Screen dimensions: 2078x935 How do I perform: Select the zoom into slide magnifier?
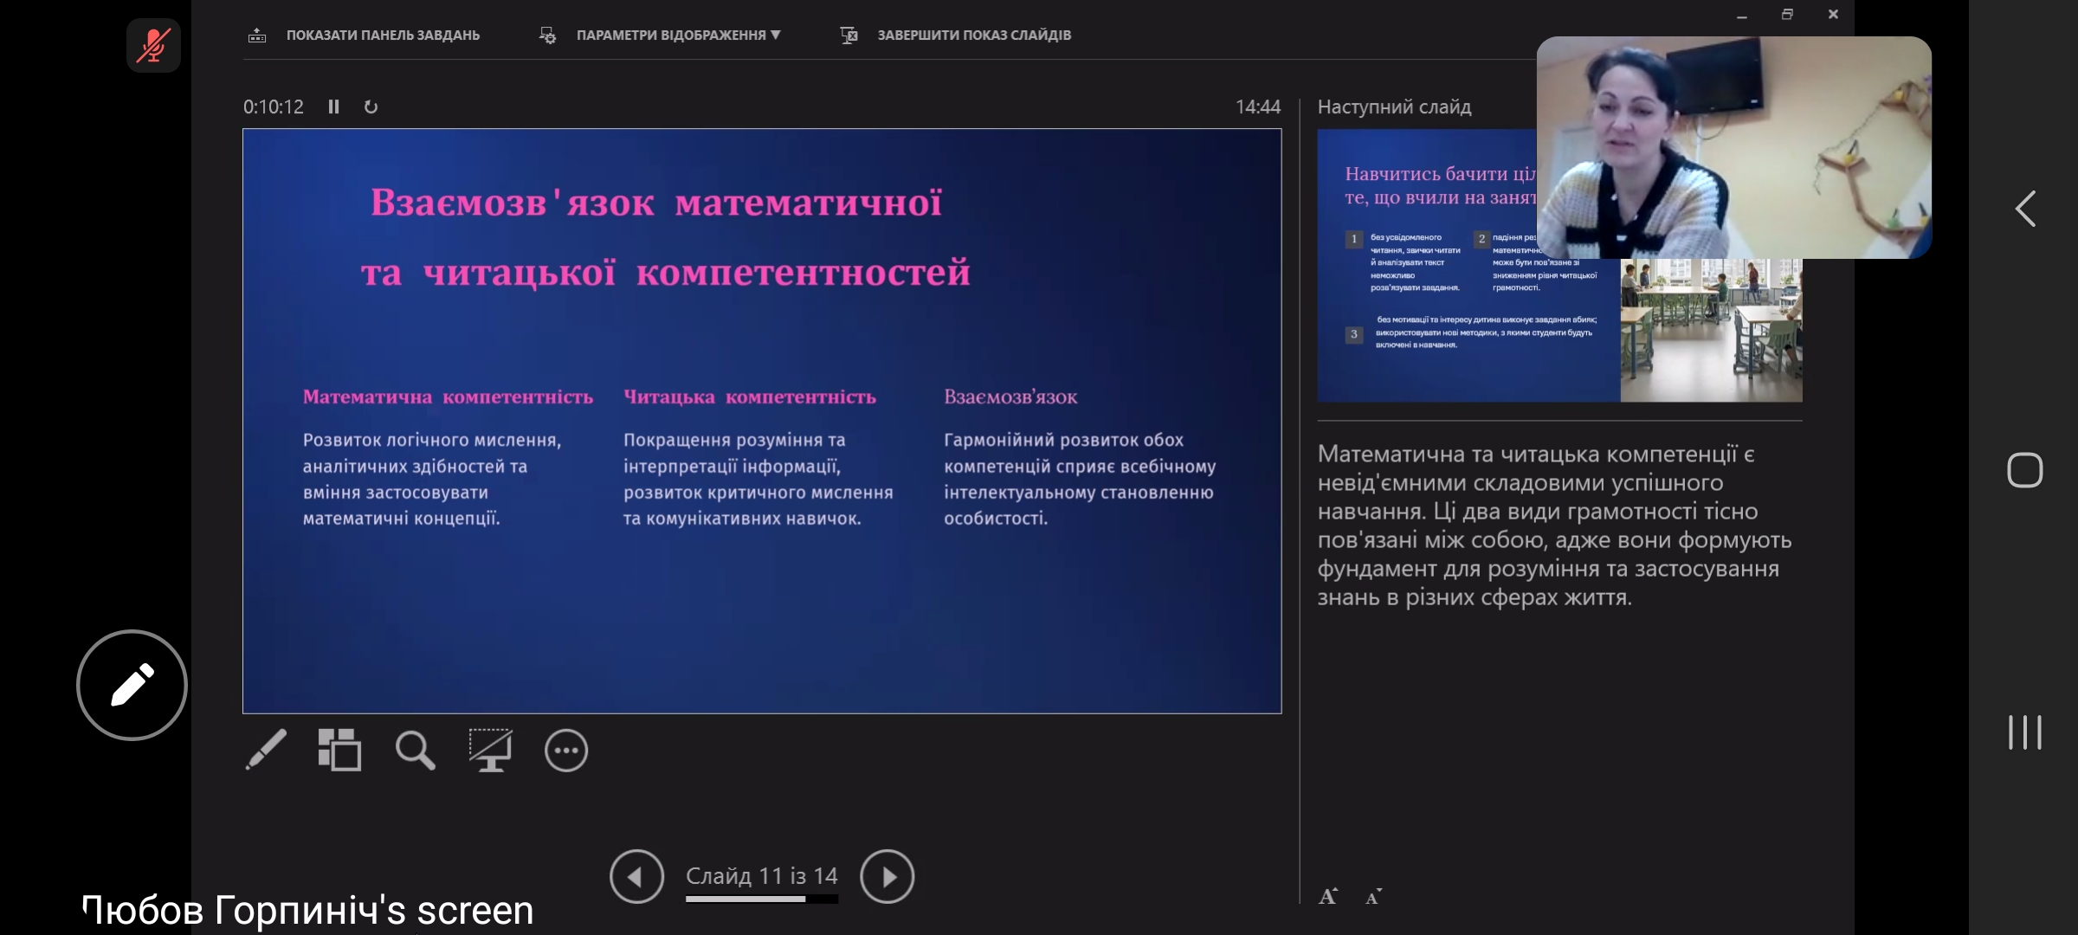pos(415,750)
